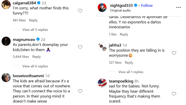Open the three-dot more options menu

point(178,7)
